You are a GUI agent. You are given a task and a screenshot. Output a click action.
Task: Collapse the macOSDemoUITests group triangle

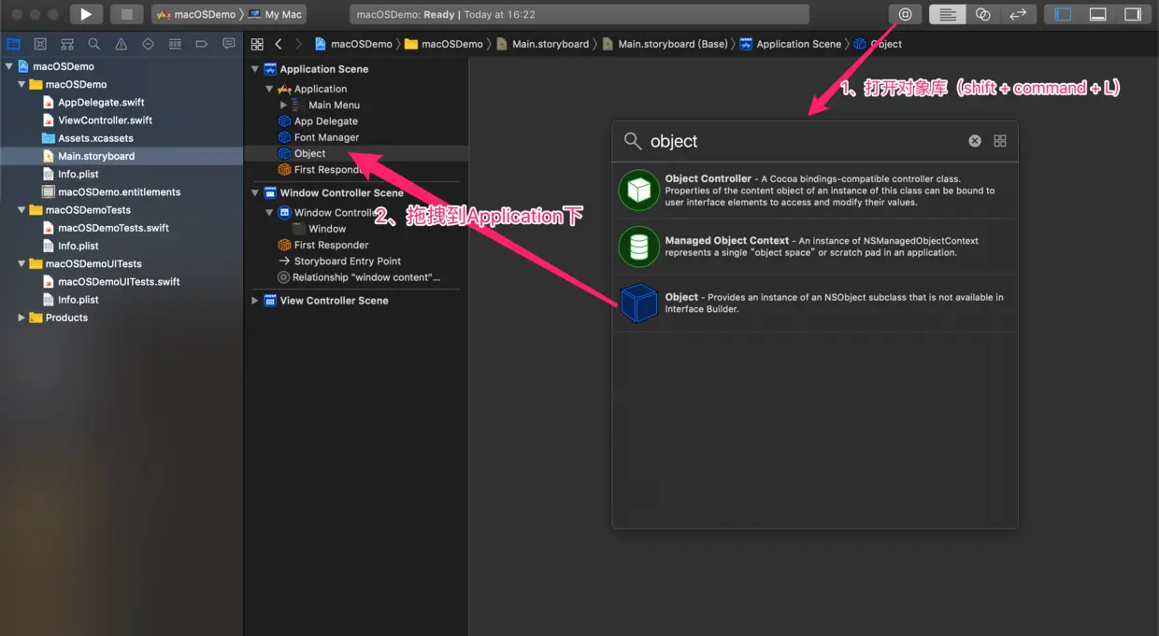pyautogui.click(x=21, y=263)
